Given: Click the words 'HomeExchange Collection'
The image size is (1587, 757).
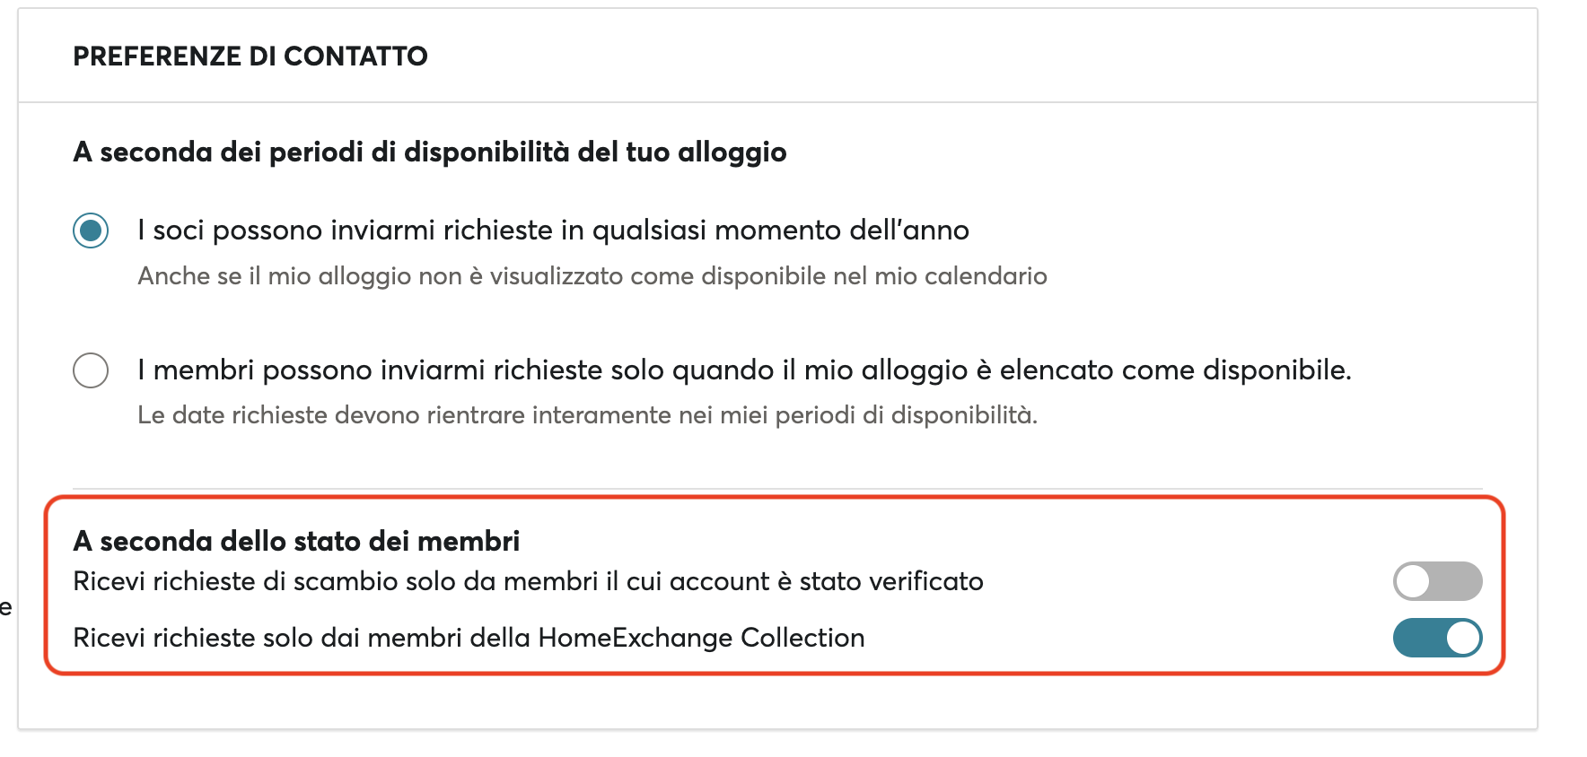Looking at the screenshot, I should point(701,638).
